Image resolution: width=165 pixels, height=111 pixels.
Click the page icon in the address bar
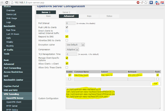click(x=12, y=3)
